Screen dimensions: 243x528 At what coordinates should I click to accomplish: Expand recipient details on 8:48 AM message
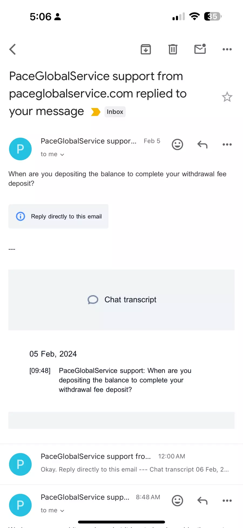(x=52, y=510)
